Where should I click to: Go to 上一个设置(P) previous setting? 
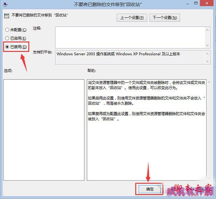(132, 18)
